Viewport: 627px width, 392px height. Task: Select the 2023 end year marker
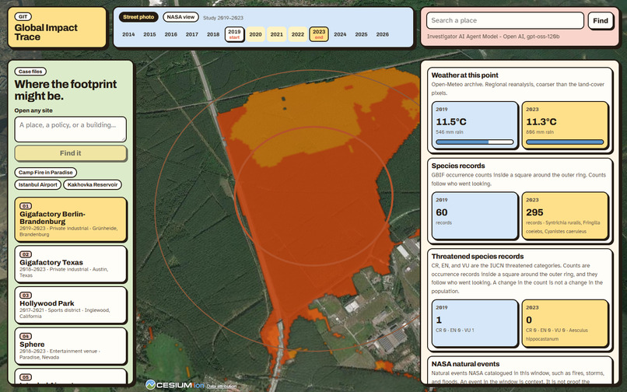click(x=319, y=34)
